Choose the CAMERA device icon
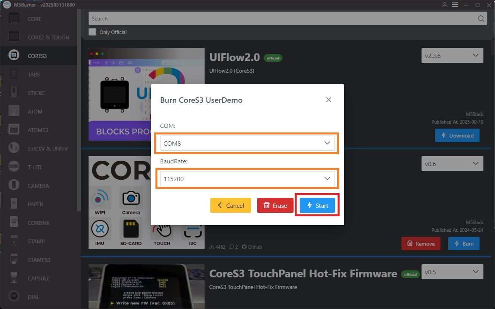This screenshot has height=309, width=495. point(14,185)
